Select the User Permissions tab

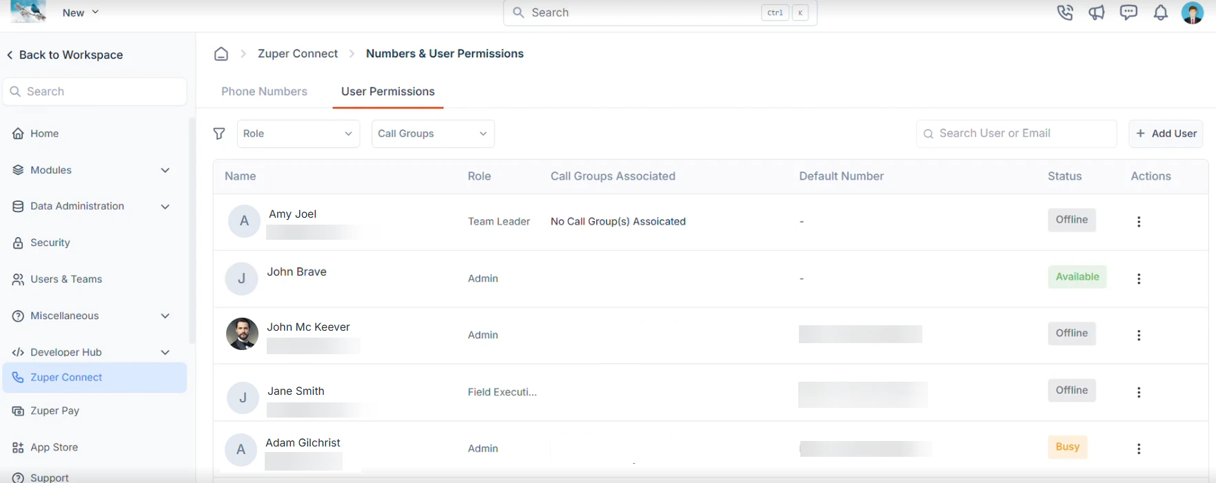[x=387, y=92]
